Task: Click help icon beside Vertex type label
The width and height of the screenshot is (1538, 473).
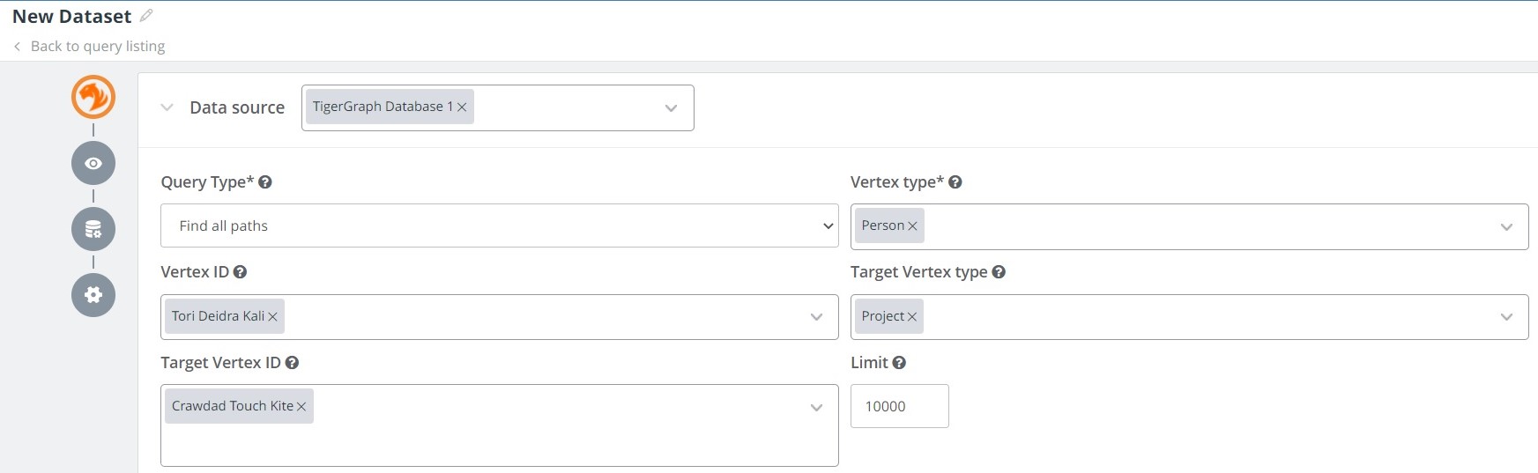Action: pos(955,182)
